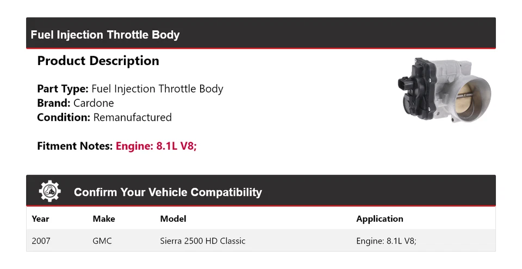Click the Application column header
Image resolution: width=522 pixels, height=269 pixels.
(380, 219)
